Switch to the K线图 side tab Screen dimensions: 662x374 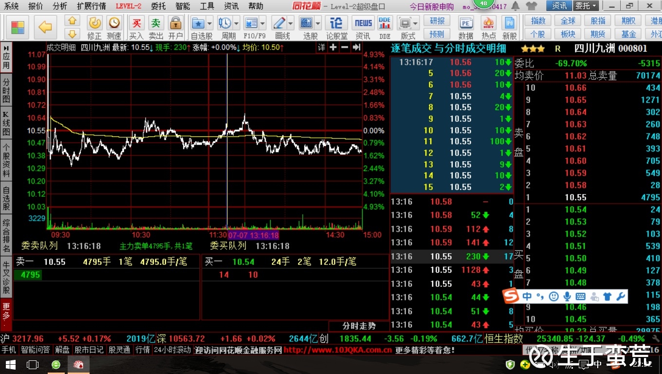tap(6, 123)
